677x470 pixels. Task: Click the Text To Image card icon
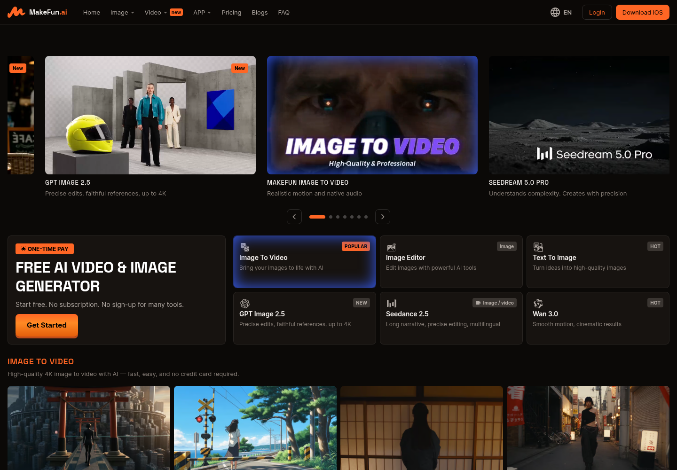coord(538,247)
